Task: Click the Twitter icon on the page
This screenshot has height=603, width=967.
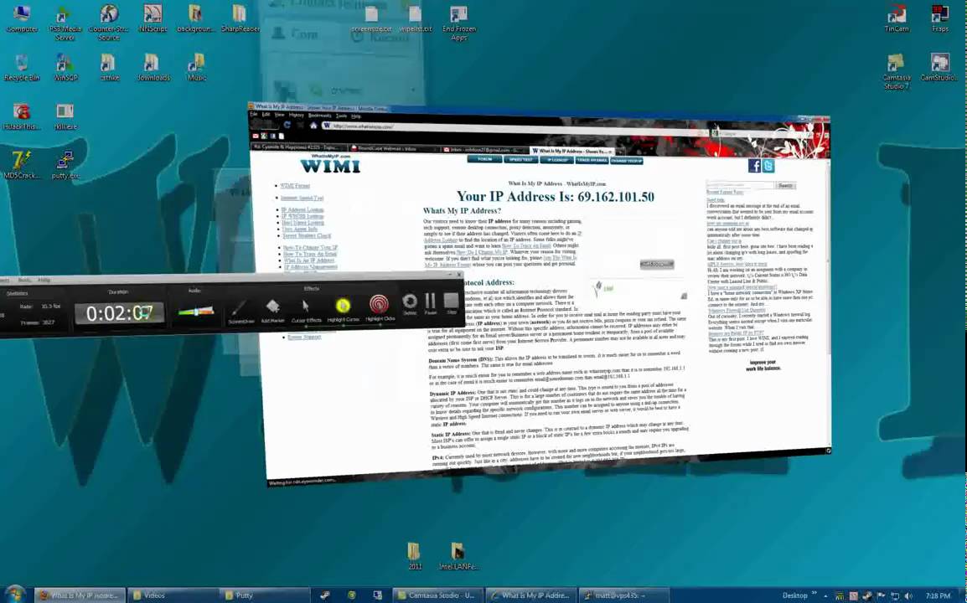Action: point(768,166)
